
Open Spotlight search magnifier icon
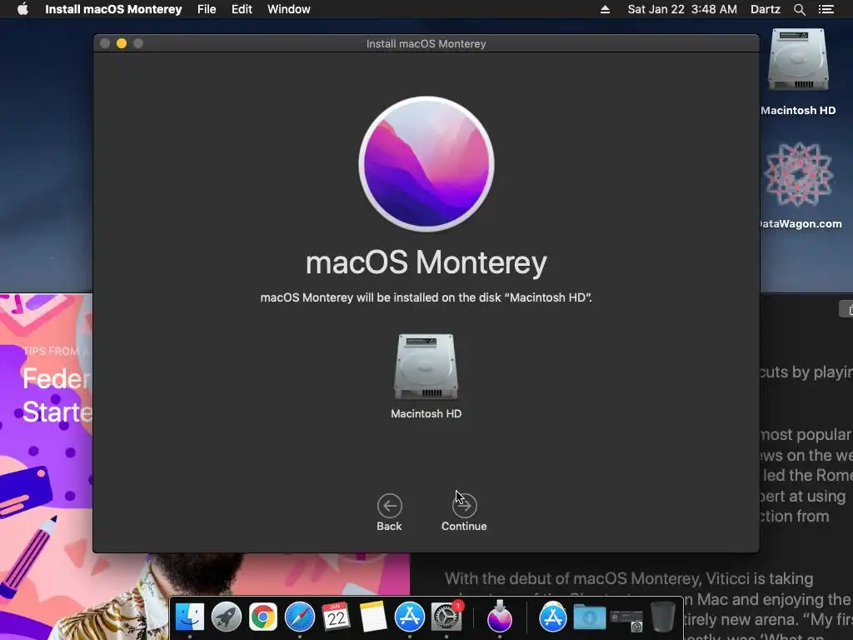click(x=799, y=9)
